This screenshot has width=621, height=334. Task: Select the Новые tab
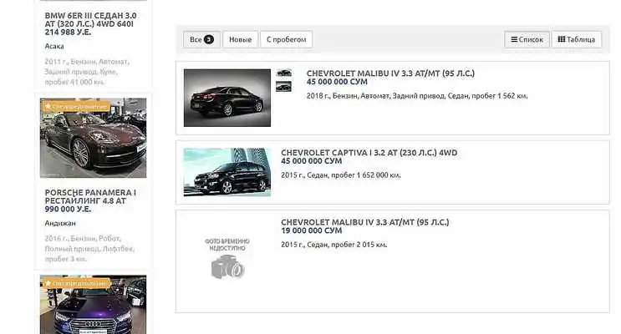click(240, 39)
